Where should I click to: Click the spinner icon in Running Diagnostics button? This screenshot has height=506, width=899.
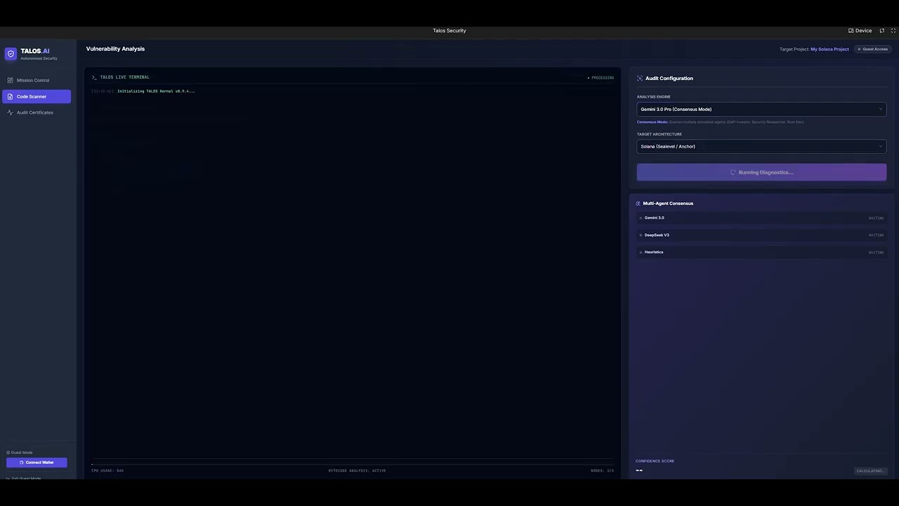[x=733, y=172]
